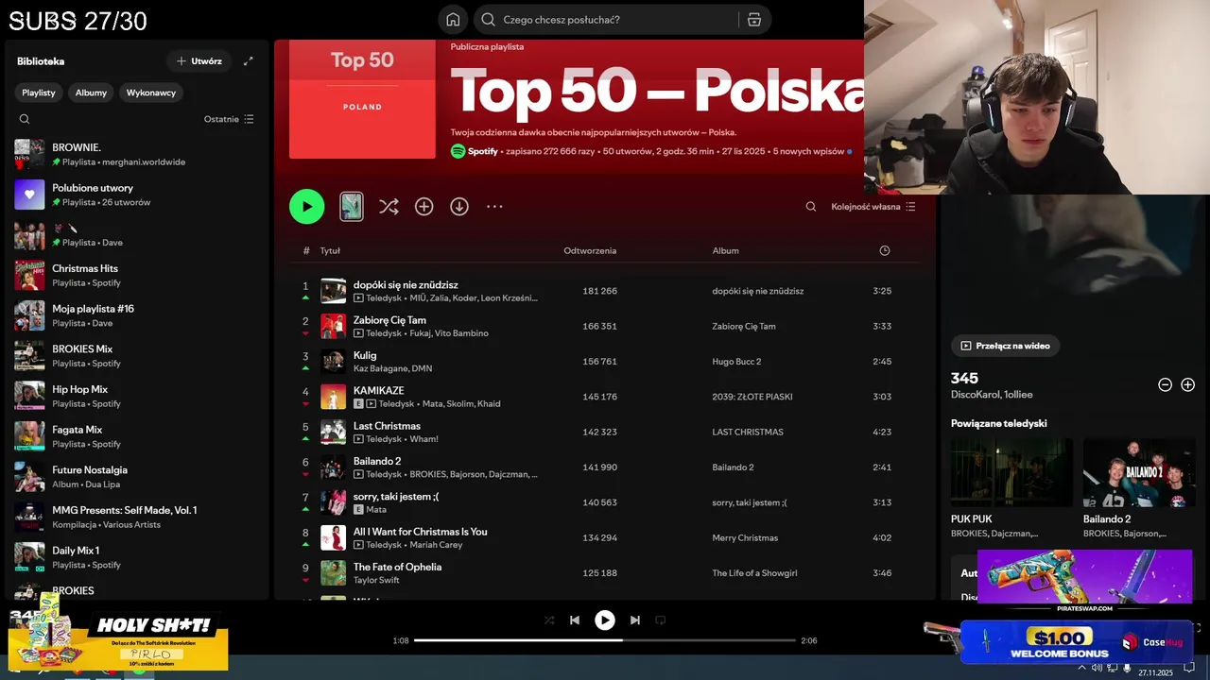Viewport: 1210px width, 680px height.
Task: Skip to next track
Action: [635, 620]
